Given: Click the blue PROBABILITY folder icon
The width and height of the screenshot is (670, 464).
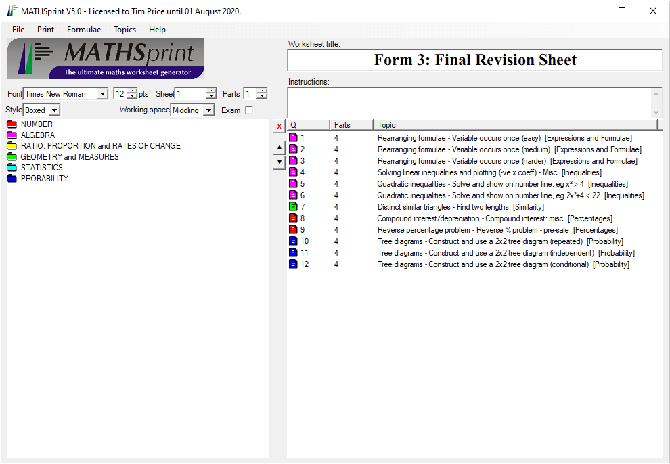Looking at the screenshot, I should (12, 179).
